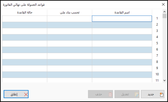The image size is (168, 102).
Task: Click the vertical scrollbar thumb
Action: 164,16
